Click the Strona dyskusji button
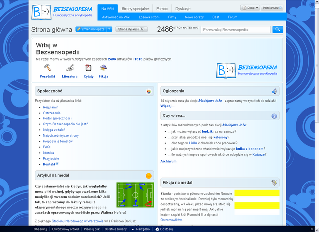The image size is (319, 232). pyautogui.click(x=131, y=29)
